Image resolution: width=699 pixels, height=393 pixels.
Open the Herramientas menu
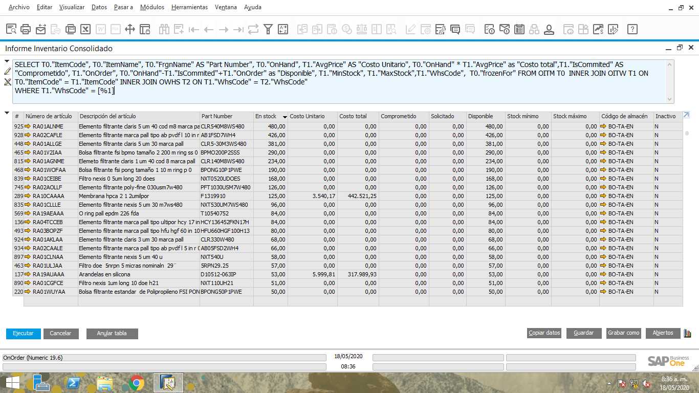(190, 7)
